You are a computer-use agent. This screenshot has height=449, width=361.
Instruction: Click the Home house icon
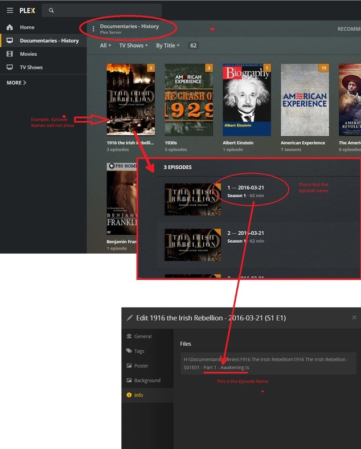pos(10,27)
